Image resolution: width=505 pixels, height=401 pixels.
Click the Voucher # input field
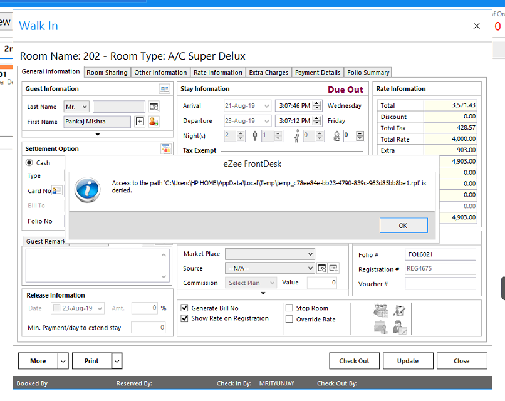click(x=440, y=284)
